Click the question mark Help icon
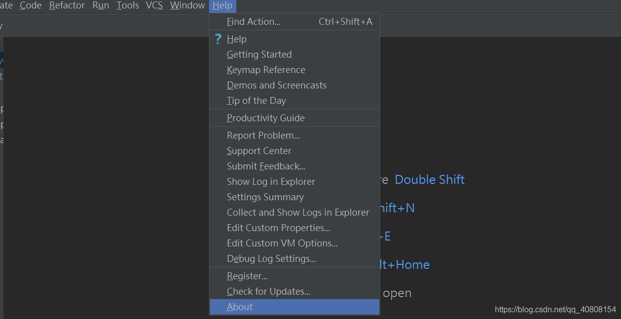Screen dimensions: 621x319 pos(218,39)
